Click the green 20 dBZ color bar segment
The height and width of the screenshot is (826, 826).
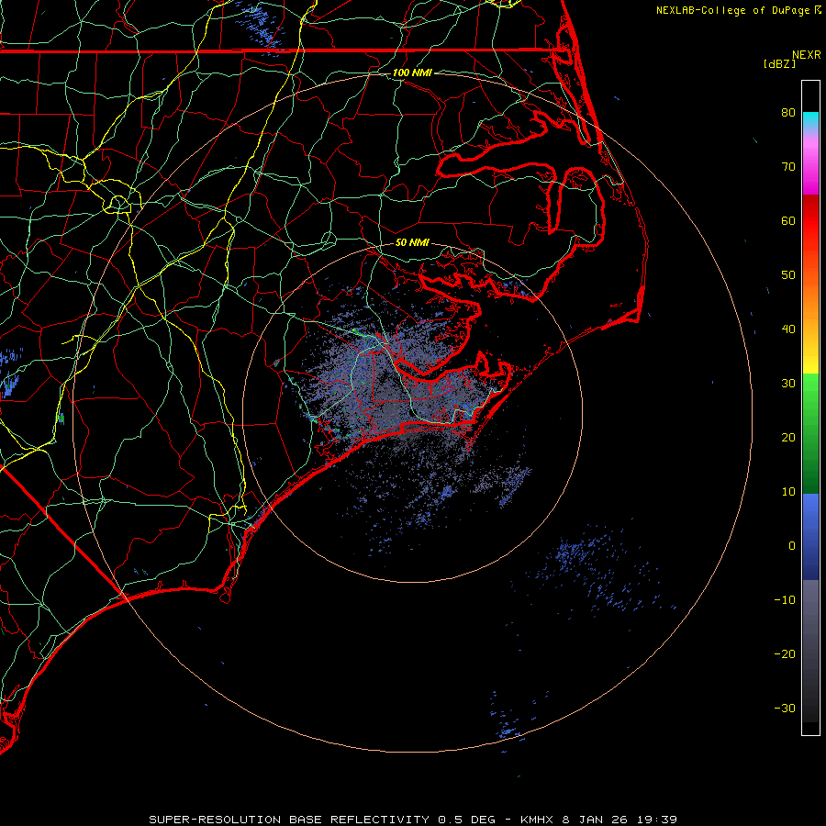tap(810, 437)
